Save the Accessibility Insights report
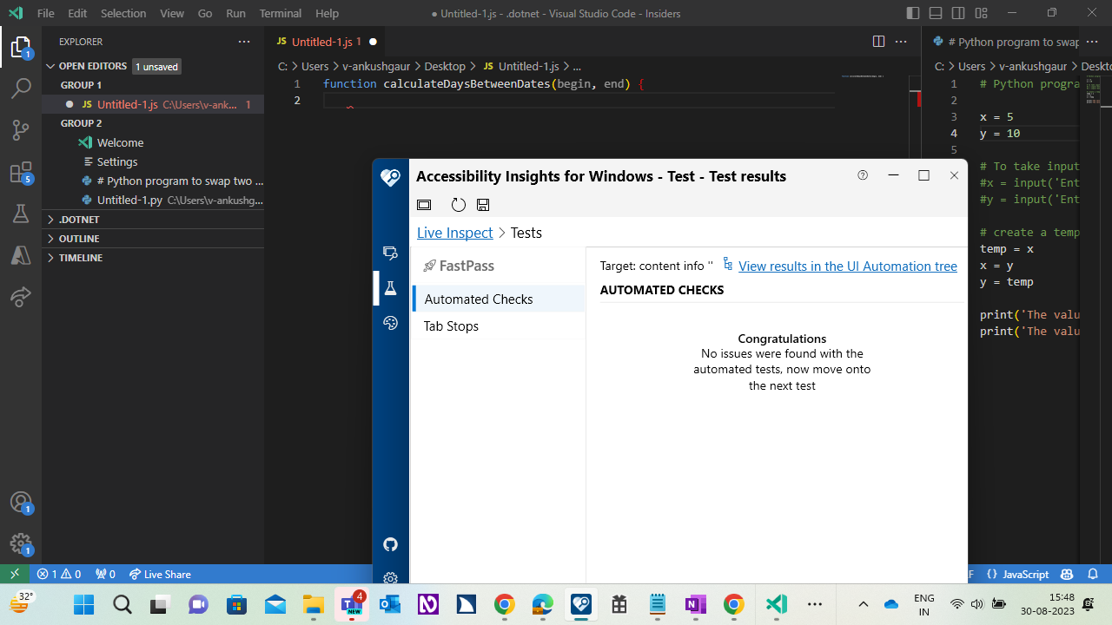 [x=483, y=204]
